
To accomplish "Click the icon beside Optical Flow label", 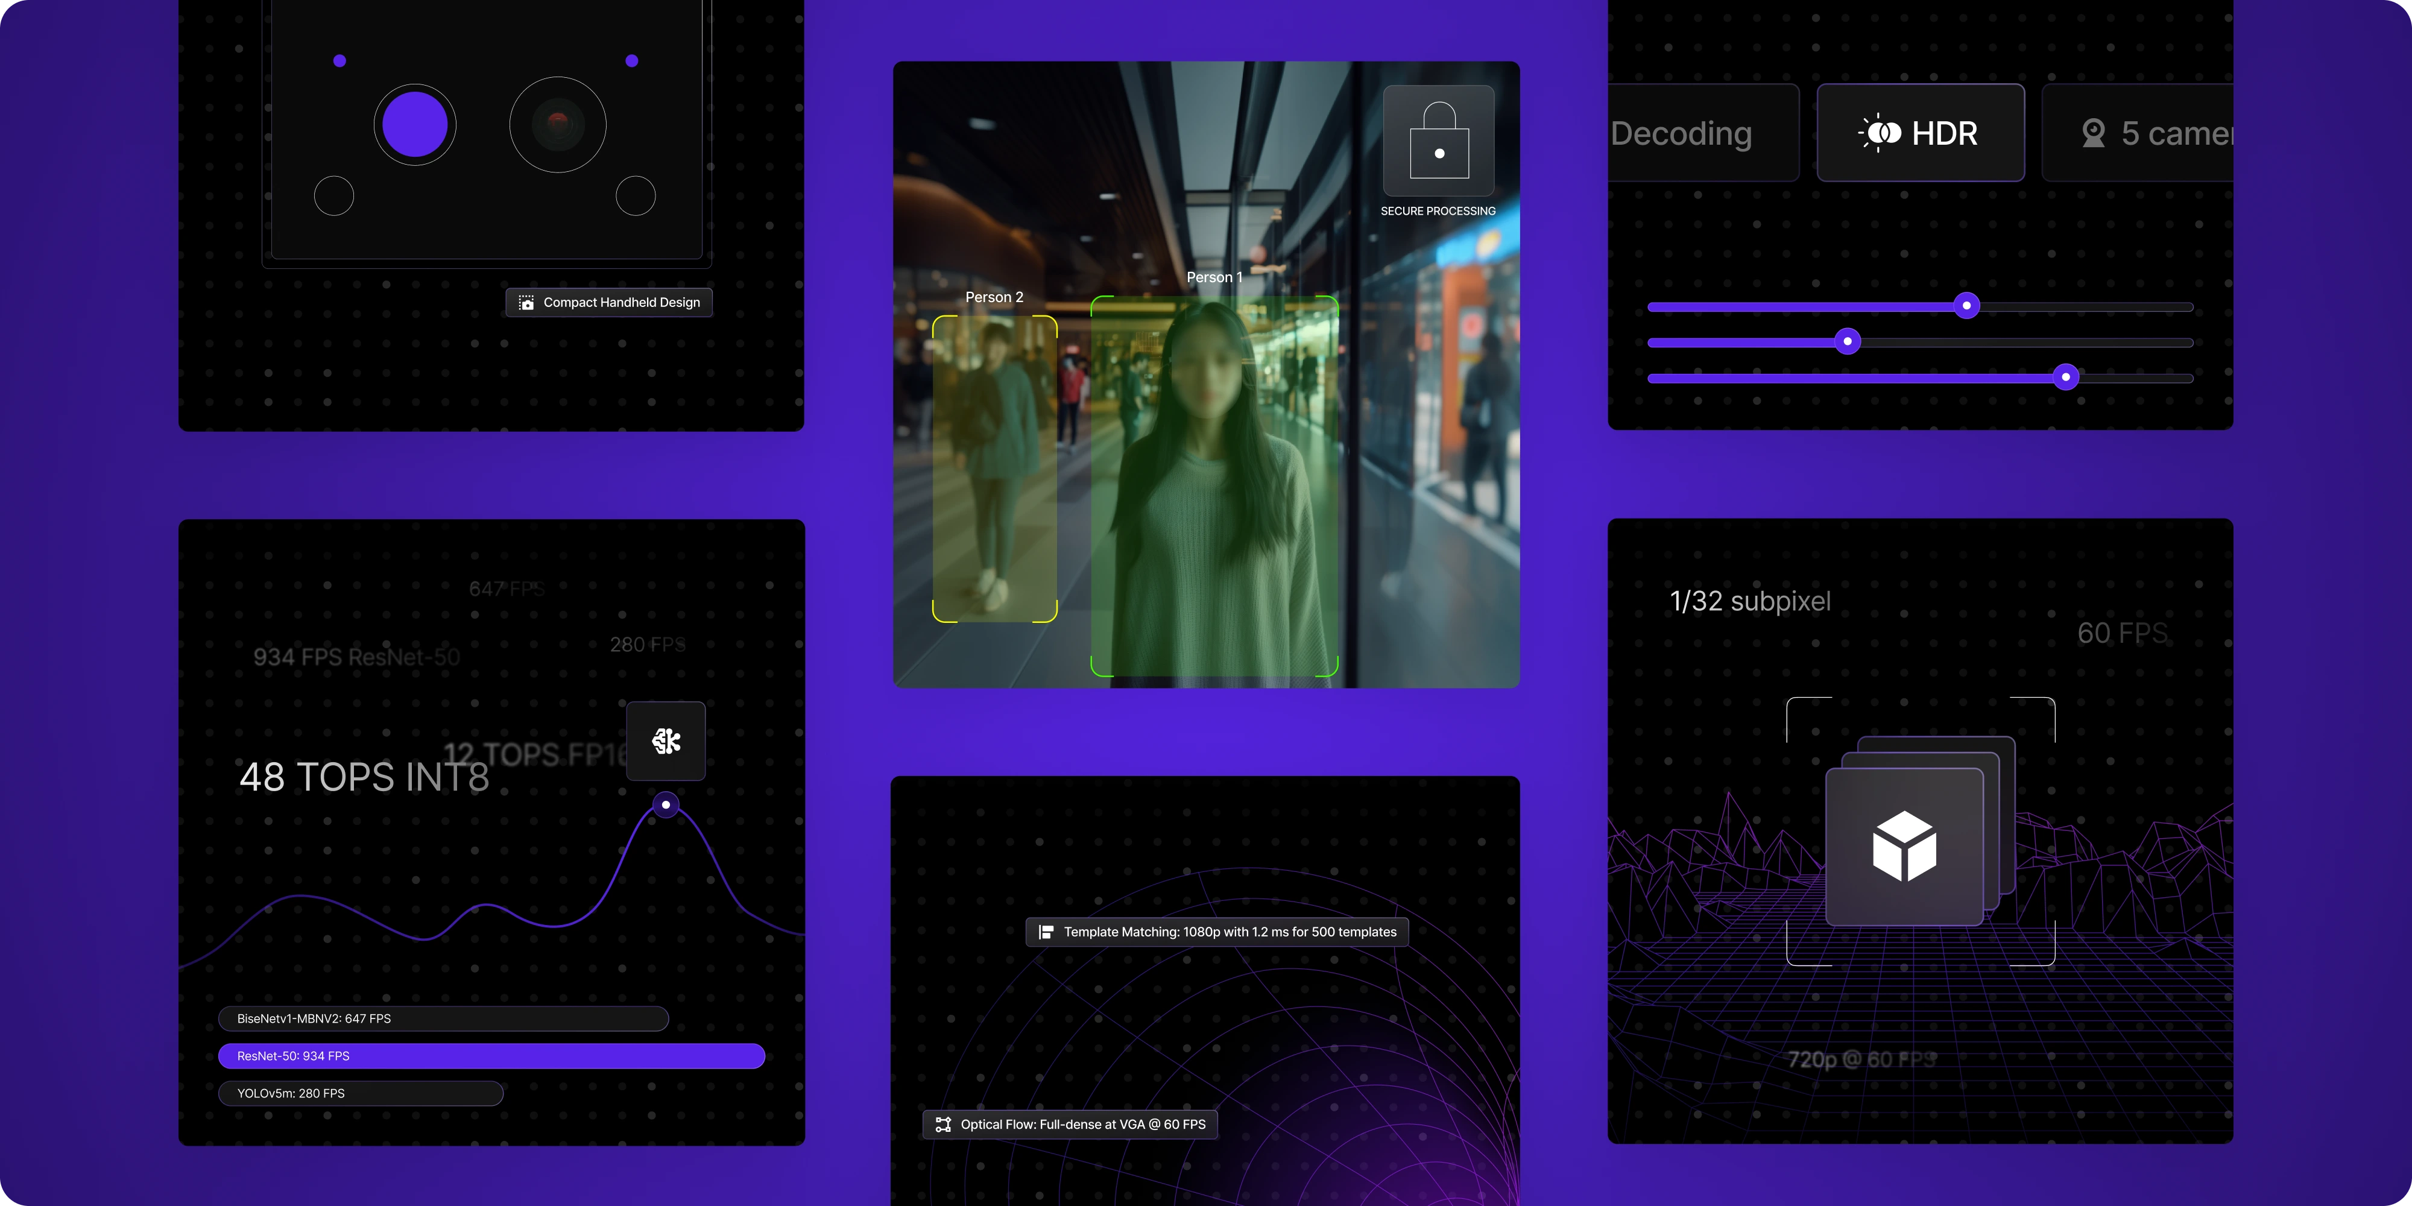I will pyautogui.click(x=943, y=1125).
